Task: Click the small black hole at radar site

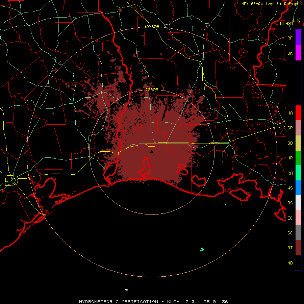Action: point(152,152)
